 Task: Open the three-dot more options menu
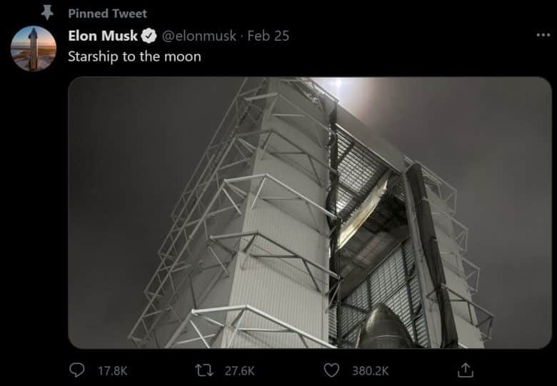pyautogui.click(x=543, y=36)
